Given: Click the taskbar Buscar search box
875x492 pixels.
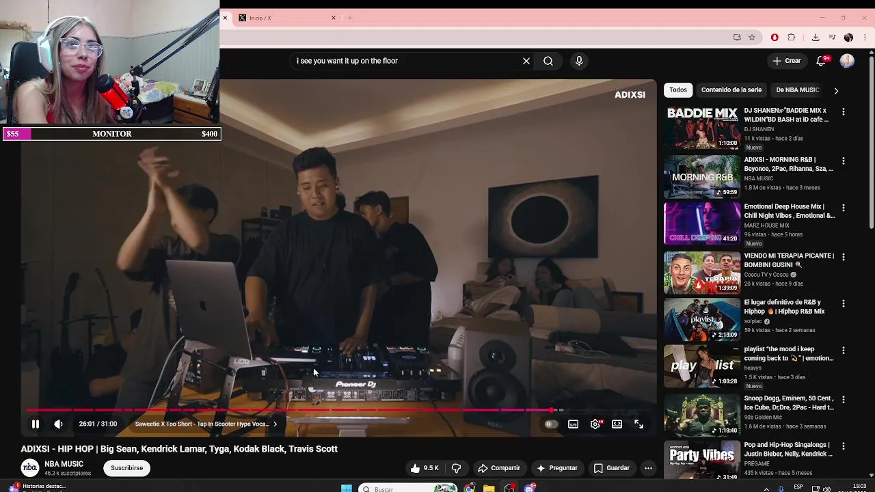Looking at the screenshot, I should coord(408,488).
